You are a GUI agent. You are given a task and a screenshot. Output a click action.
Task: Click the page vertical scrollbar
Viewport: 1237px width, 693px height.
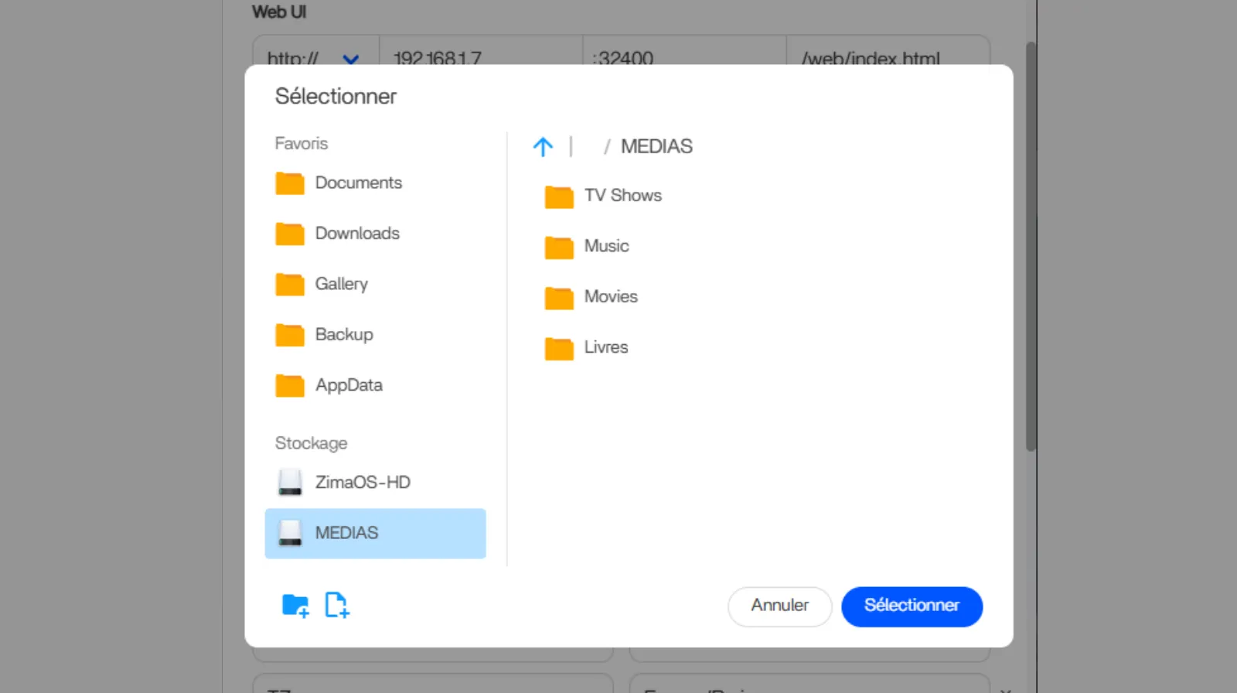(x=1031, y=246)
